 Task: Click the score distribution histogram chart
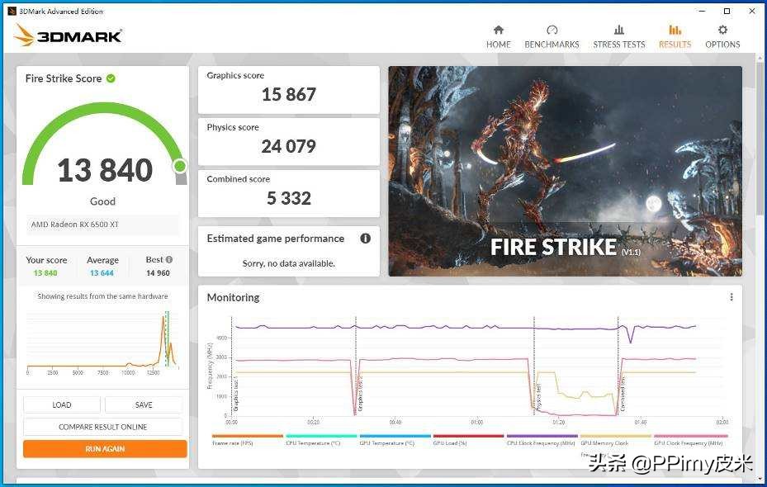point(102,343)
